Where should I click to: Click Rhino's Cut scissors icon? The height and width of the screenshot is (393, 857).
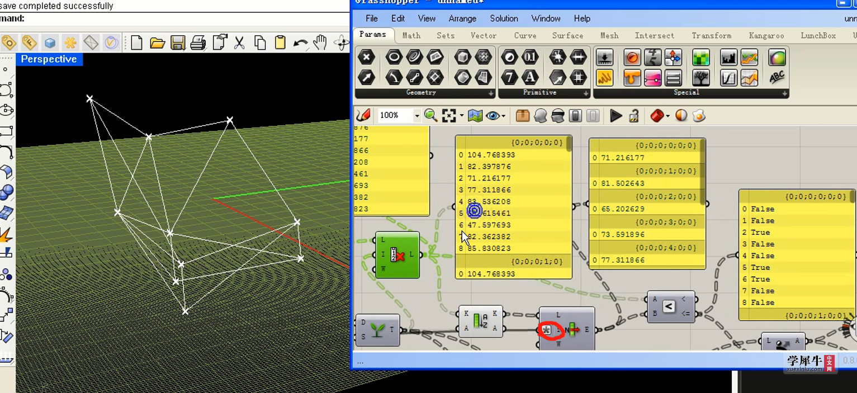point(240,42)
